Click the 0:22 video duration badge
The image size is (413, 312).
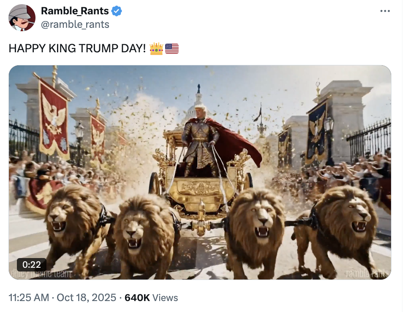point(32,264)
